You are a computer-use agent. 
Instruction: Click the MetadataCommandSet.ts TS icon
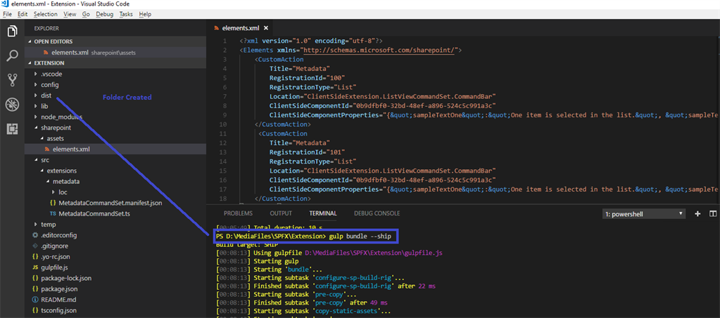click(x=53, y=213)
